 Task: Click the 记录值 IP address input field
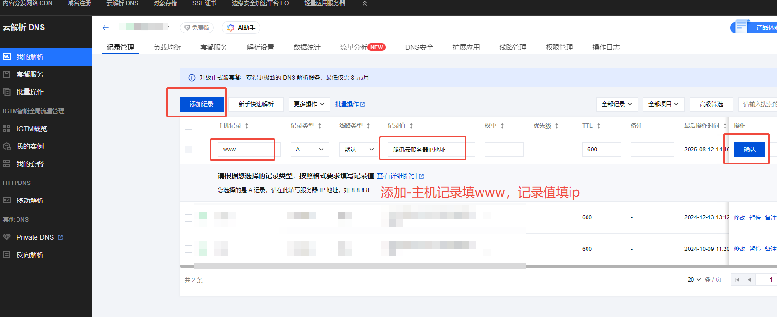[x=431, y=150]
